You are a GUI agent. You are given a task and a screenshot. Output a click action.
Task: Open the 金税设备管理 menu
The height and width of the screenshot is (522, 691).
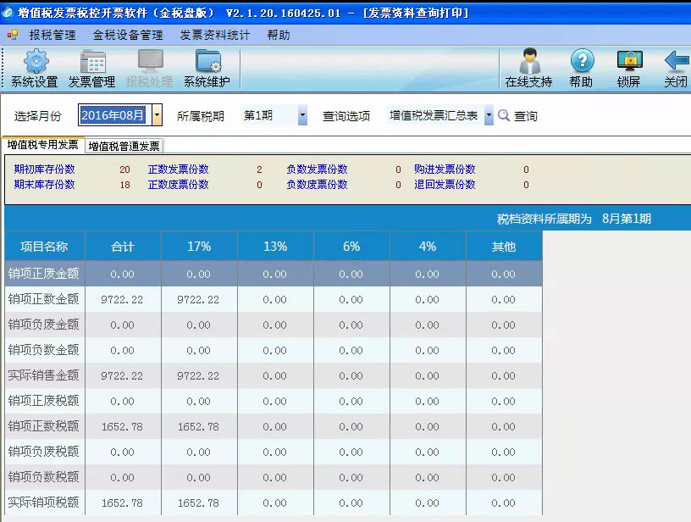pos(128,35)
